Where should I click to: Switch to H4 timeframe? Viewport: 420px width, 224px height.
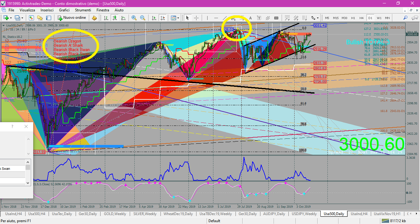[362, 18]
